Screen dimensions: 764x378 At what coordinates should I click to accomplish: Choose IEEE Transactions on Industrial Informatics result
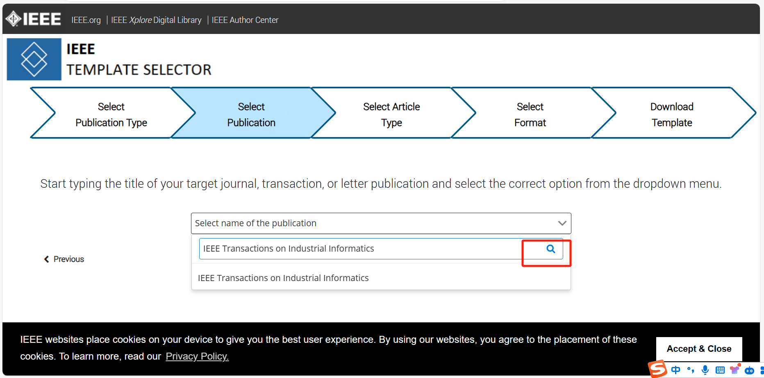[381, 278]
